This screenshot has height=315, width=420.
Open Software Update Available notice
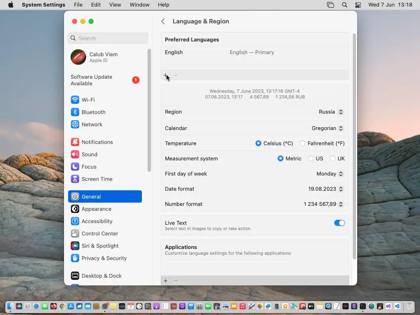[105, 80]
